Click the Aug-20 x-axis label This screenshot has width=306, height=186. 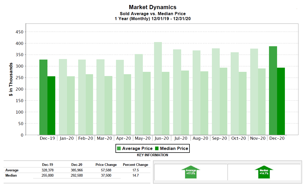pos(200,138)
